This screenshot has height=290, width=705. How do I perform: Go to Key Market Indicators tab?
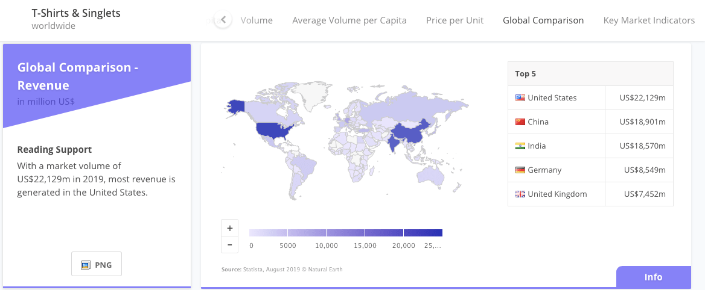pyautogui.click(x=649, y=20)
